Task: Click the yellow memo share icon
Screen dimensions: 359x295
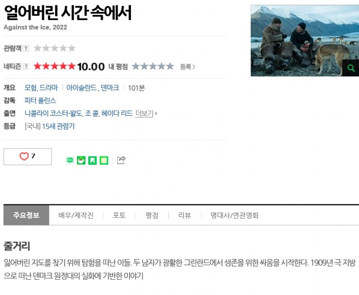Action: pyautogui.click(x=104, y=161)
